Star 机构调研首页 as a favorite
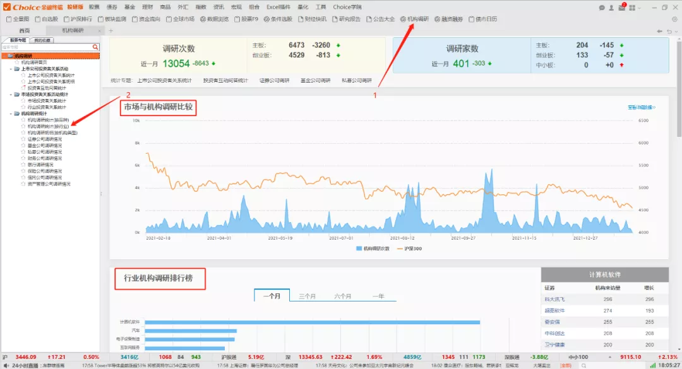 click(17, 62)
